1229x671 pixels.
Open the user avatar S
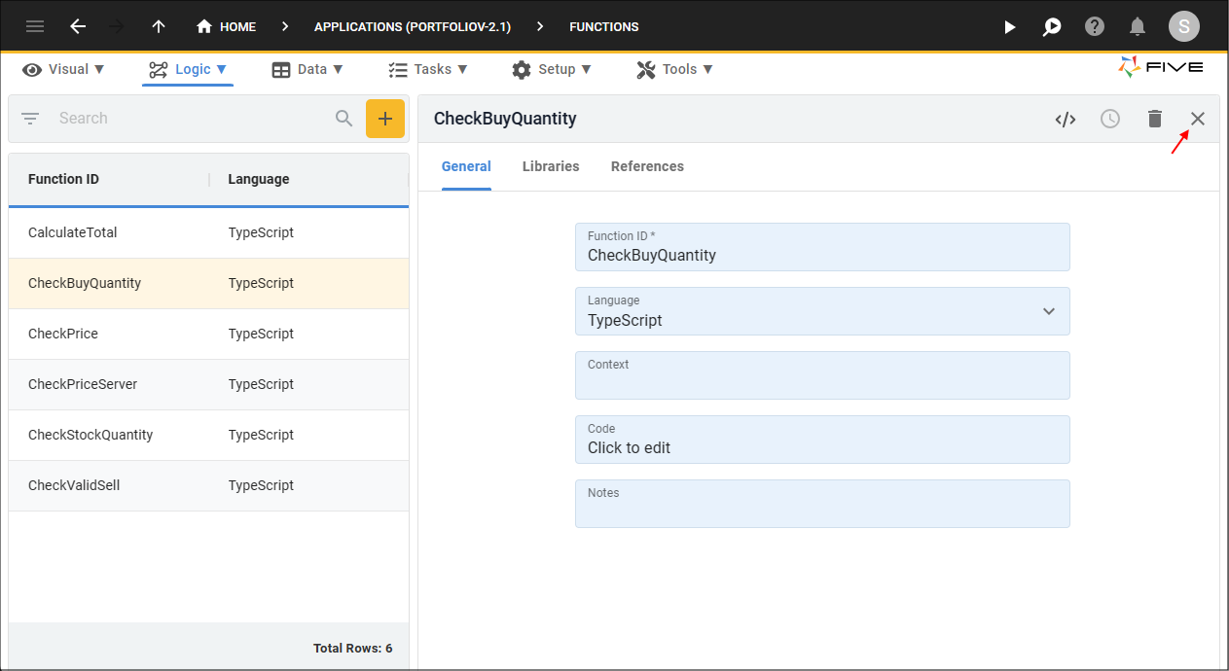(x=1184, y=27)
